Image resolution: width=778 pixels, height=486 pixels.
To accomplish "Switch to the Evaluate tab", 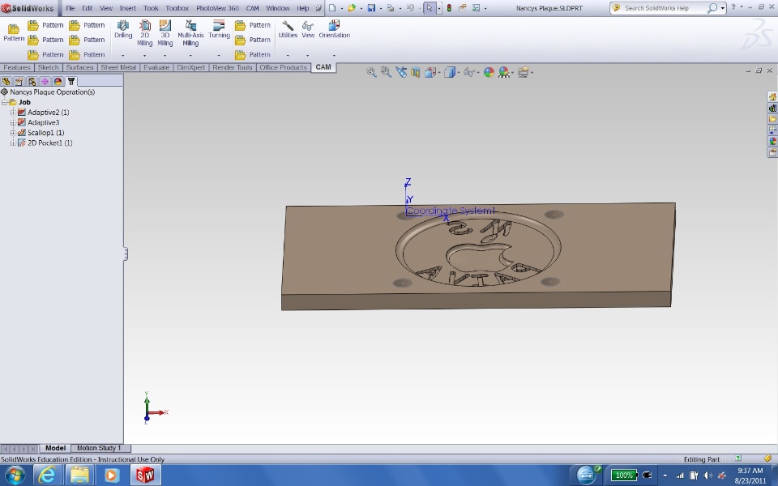I will 156,67.
